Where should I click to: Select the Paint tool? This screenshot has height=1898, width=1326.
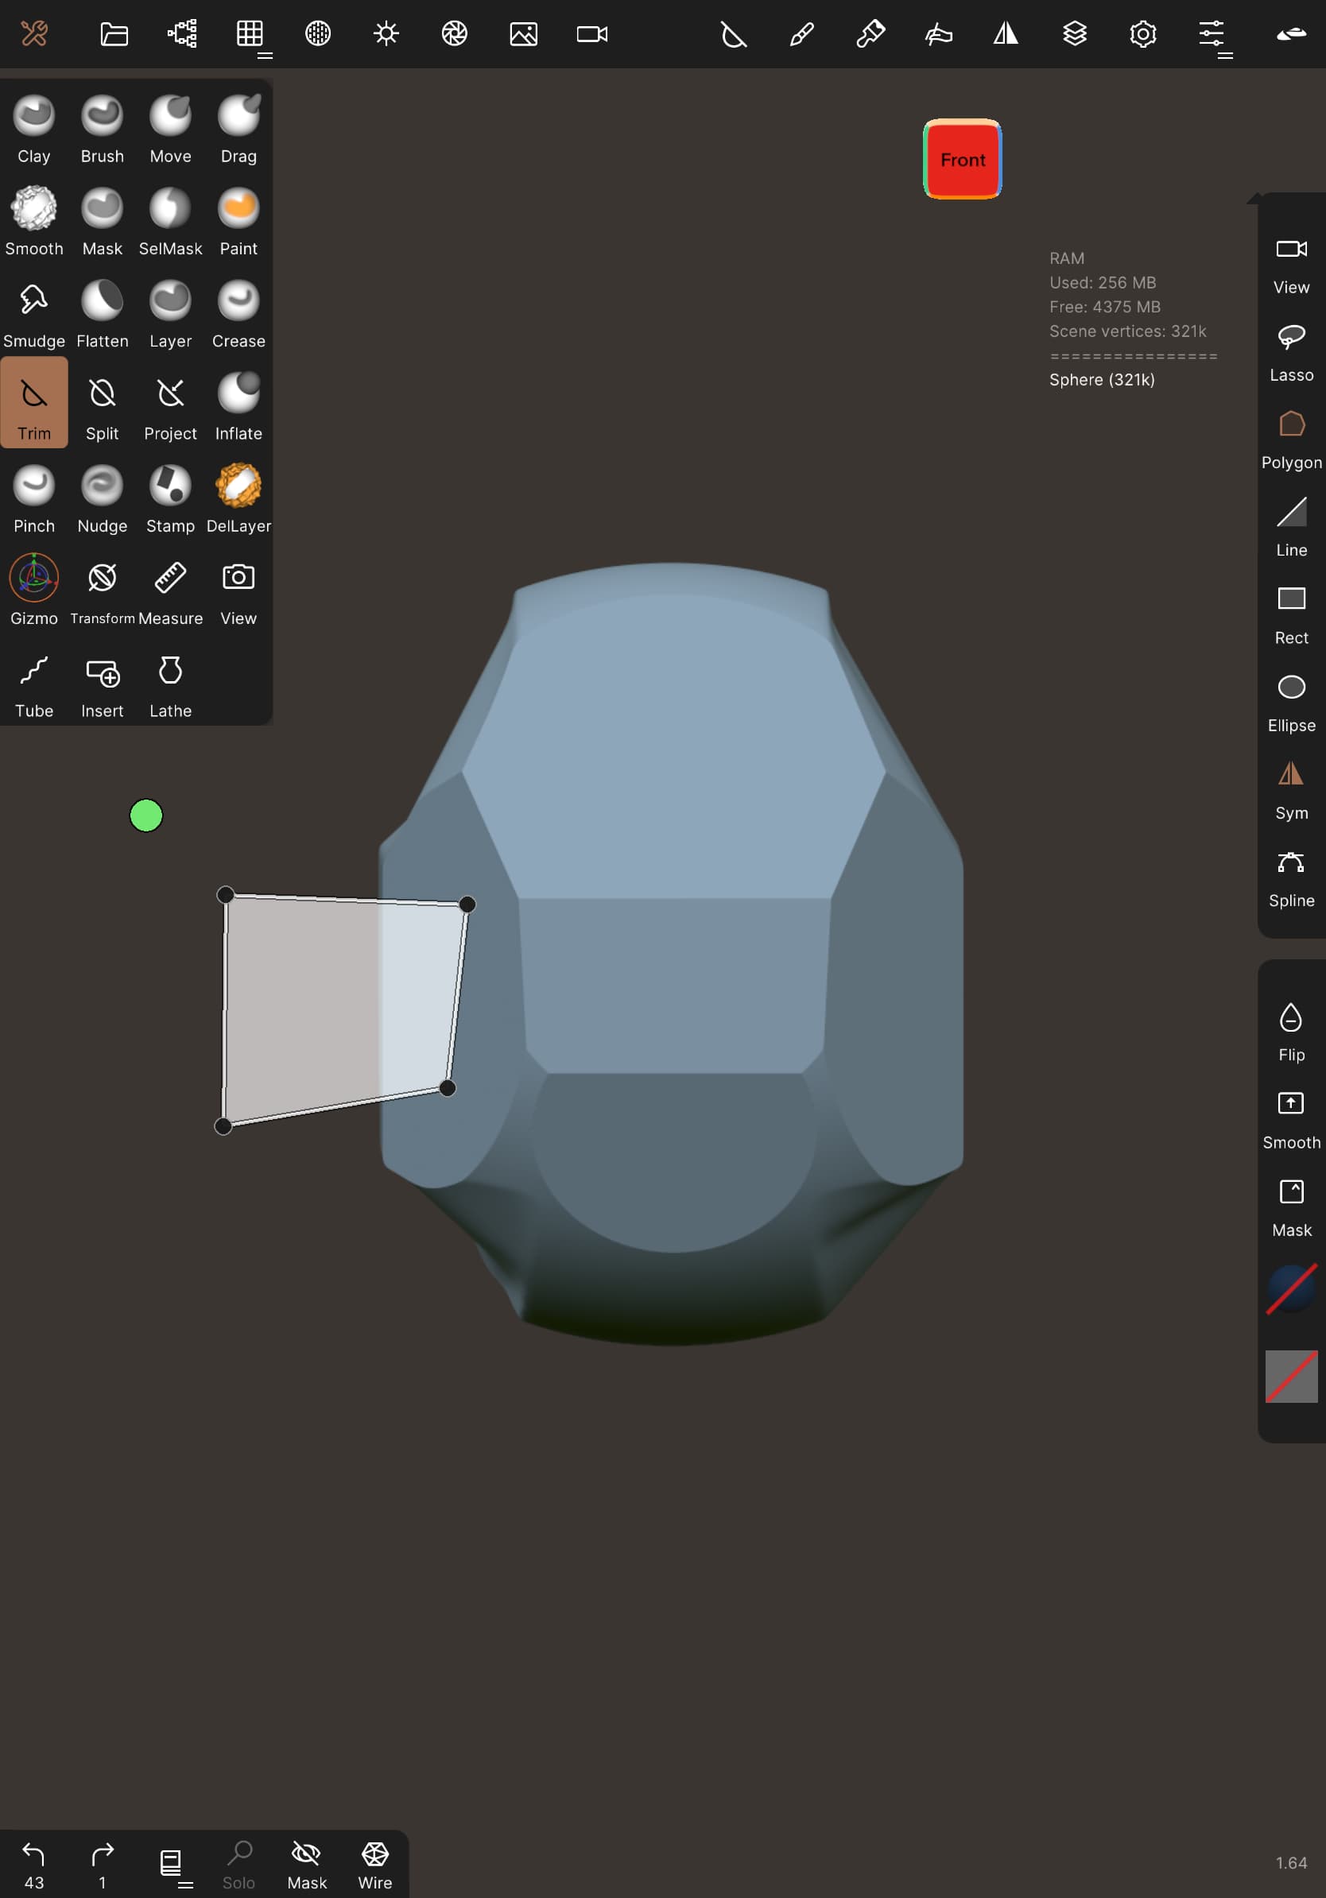coord(238,222)
